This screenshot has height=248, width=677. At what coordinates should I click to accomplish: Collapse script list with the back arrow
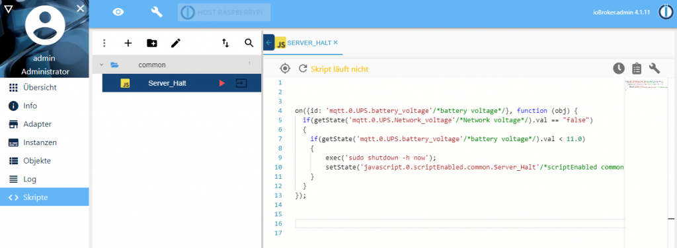tap(268, 43)
